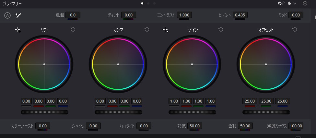Screen dimensions: 316x138
Task: Click the ハイライト value field
Action: point(144,126)
